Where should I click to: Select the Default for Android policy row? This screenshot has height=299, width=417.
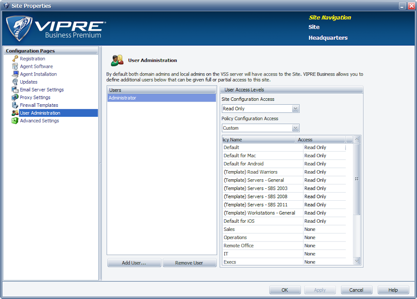pos(284,164)
